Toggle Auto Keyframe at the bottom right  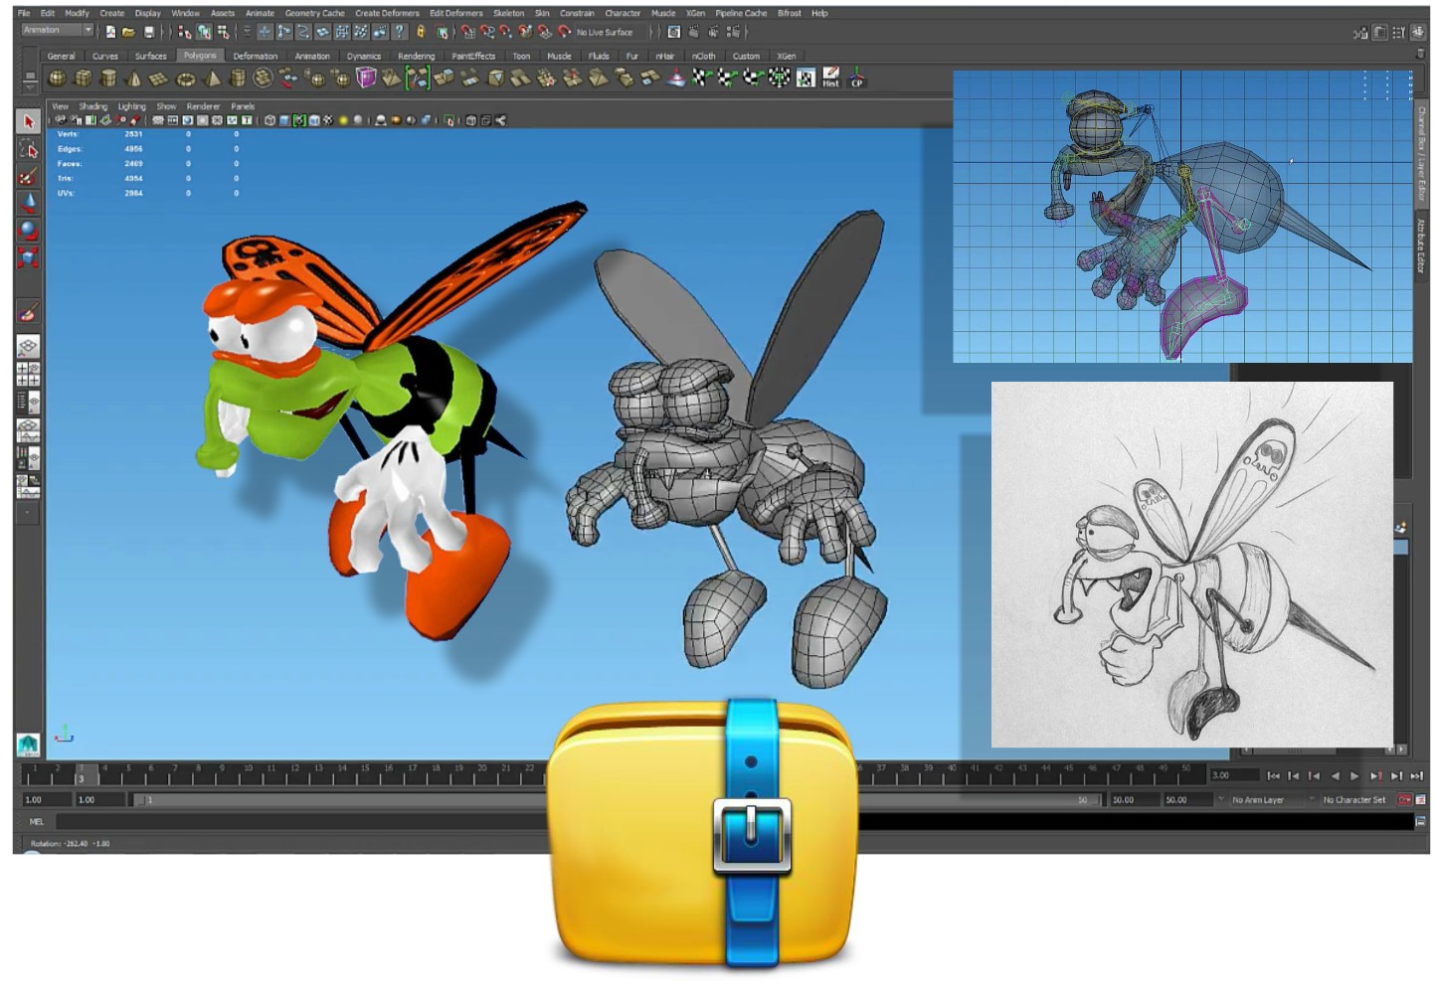point(1404,799)
